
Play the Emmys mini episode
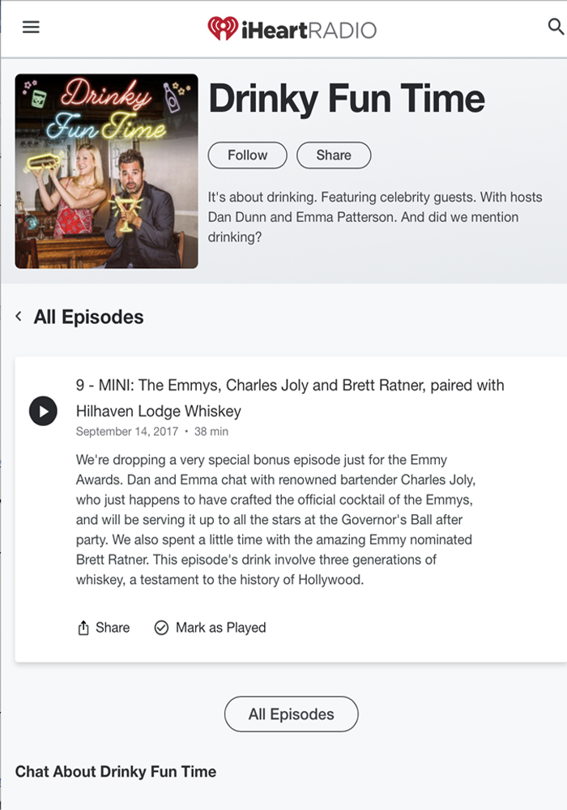43,411
